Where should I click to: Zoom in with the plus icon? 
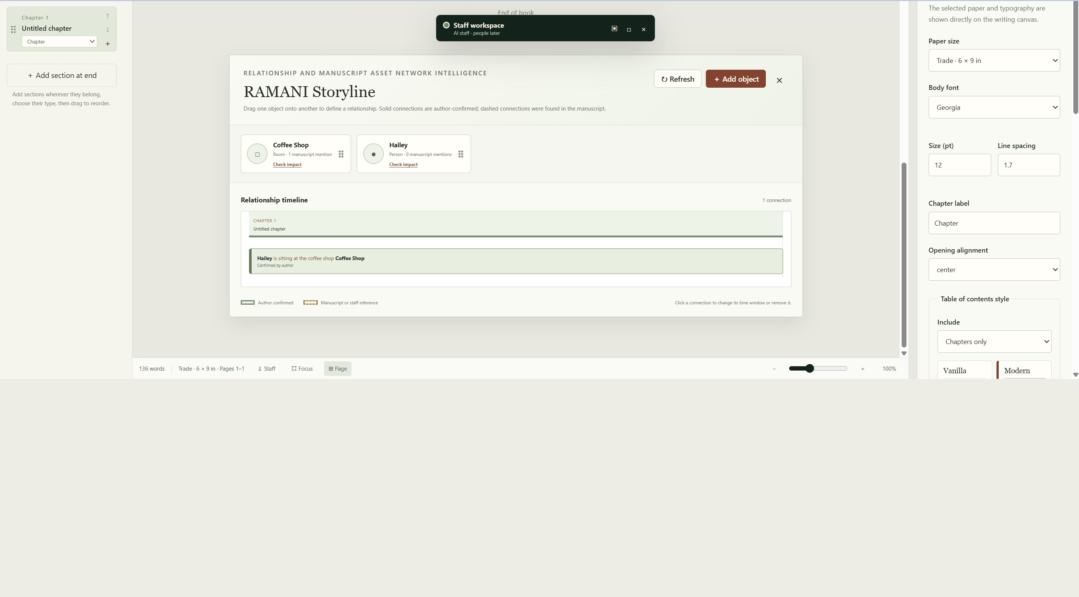click(863, 369)
